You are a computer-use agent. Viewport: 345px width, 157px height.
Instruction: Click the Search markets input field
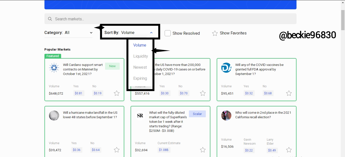point(170,19)
